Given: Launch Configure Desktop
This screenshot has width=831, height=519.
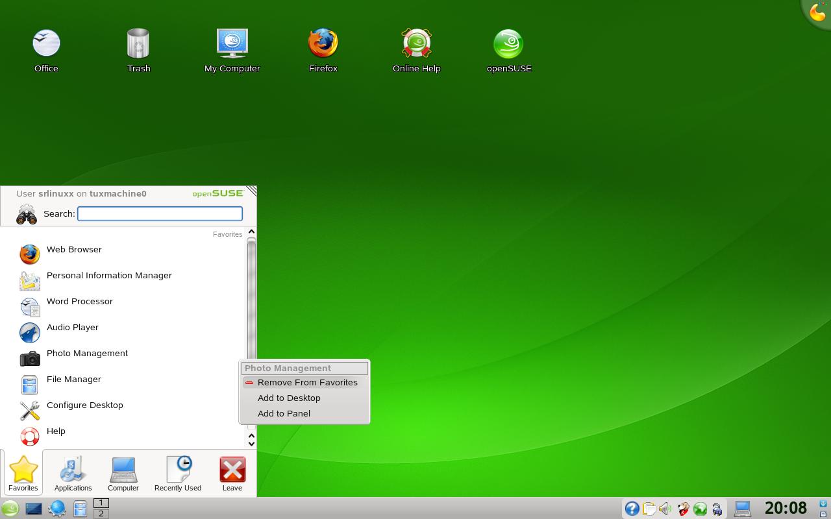Looking at the screenshot, I should pyautogui.click(x=84, y=405).
